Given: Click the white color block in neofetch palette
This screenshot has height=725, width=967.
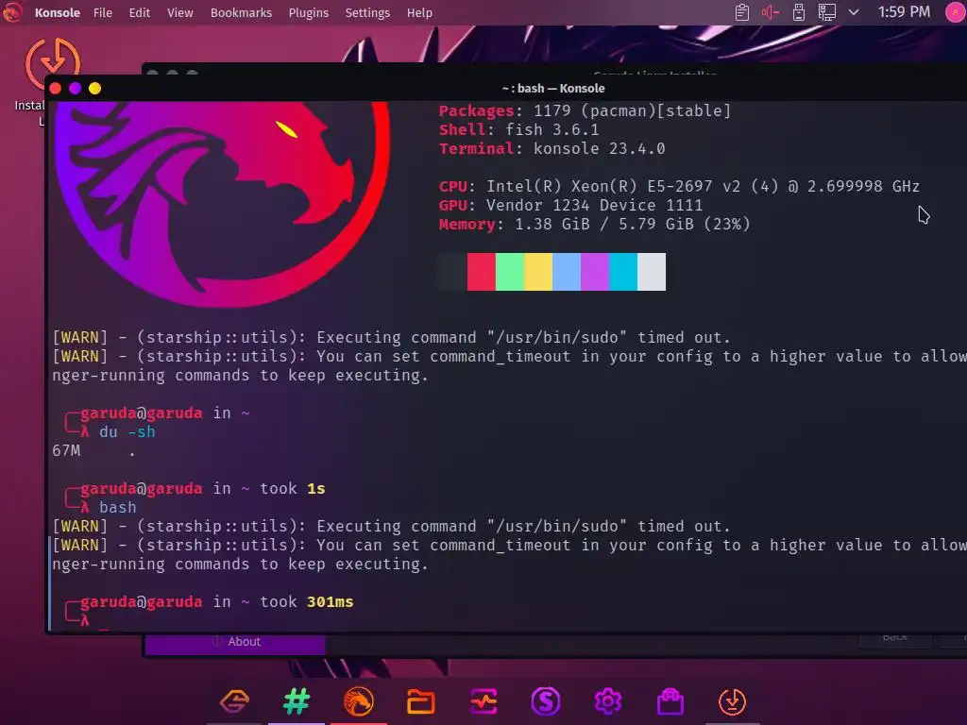Looking at the screenshot, I should 652,271.
